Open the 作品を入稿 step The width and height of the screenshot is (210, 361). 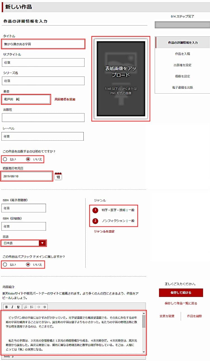(182, 54)
